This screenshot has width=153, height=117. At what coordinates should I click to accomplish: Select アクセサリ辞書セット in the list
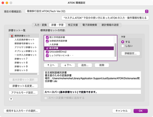pos(24,47)
